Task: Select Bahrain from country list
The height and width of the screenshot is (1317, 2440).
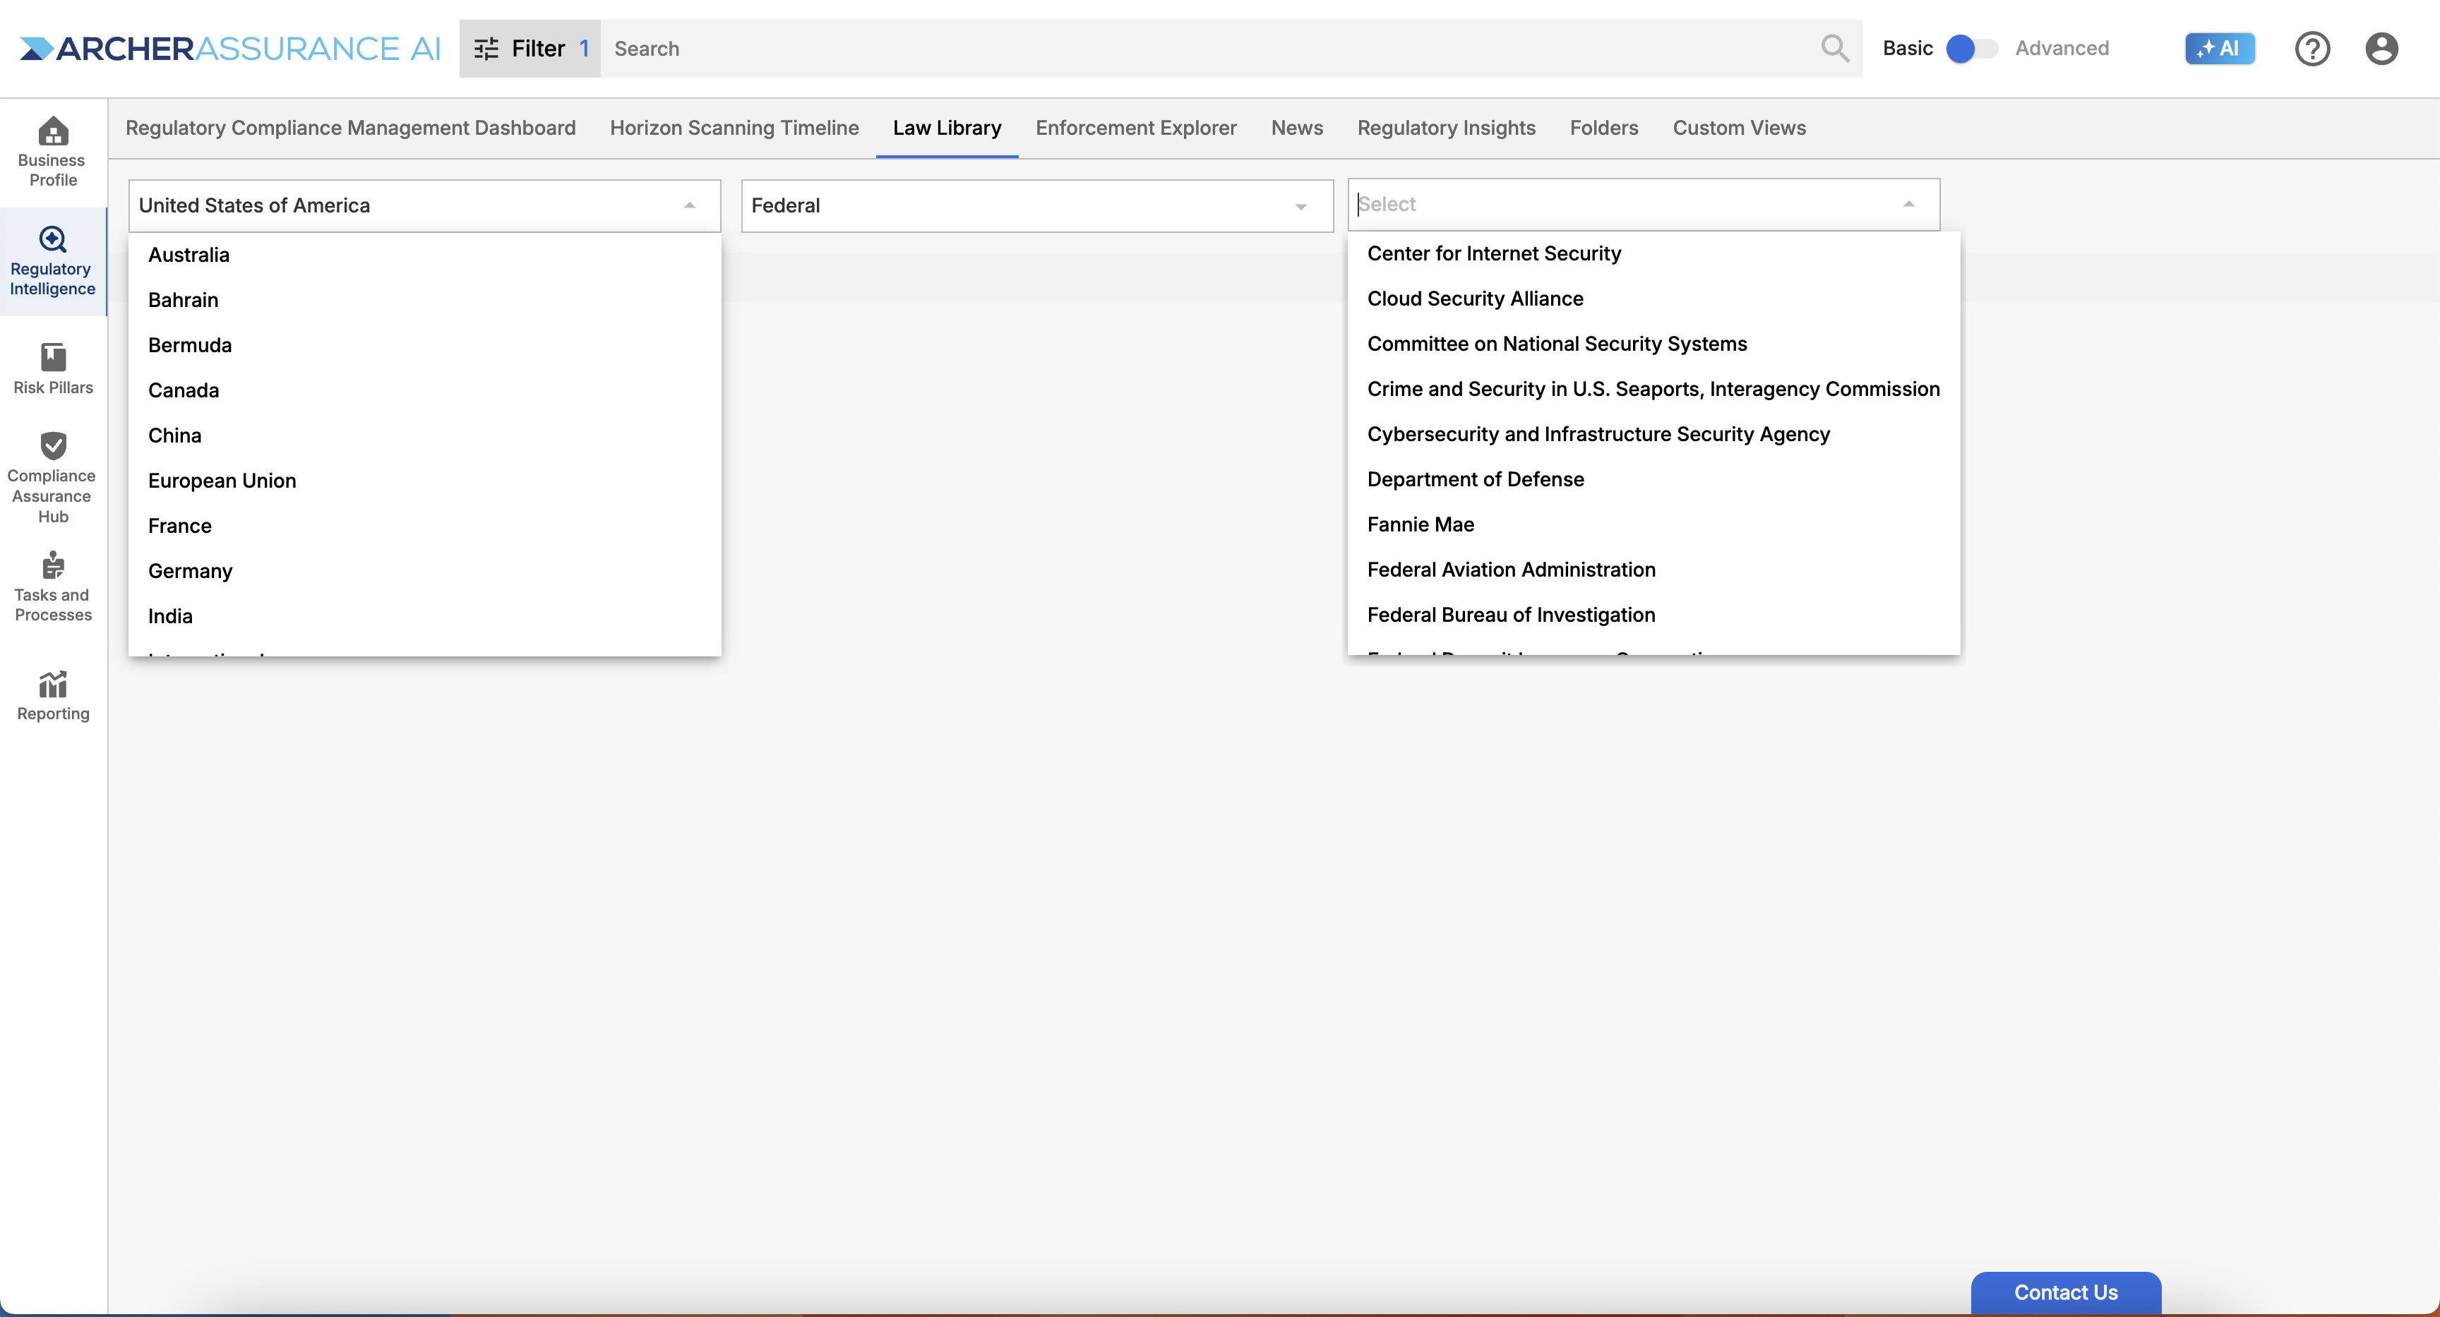Action: 424,300
